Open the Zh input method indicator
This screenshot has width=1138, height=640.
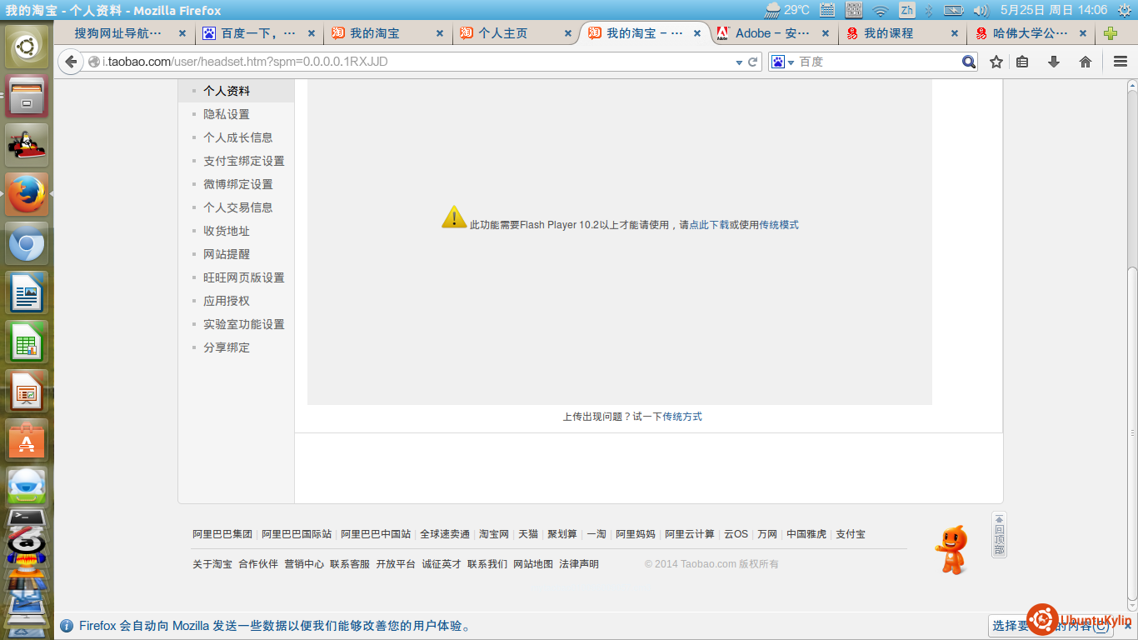(906, 10)
